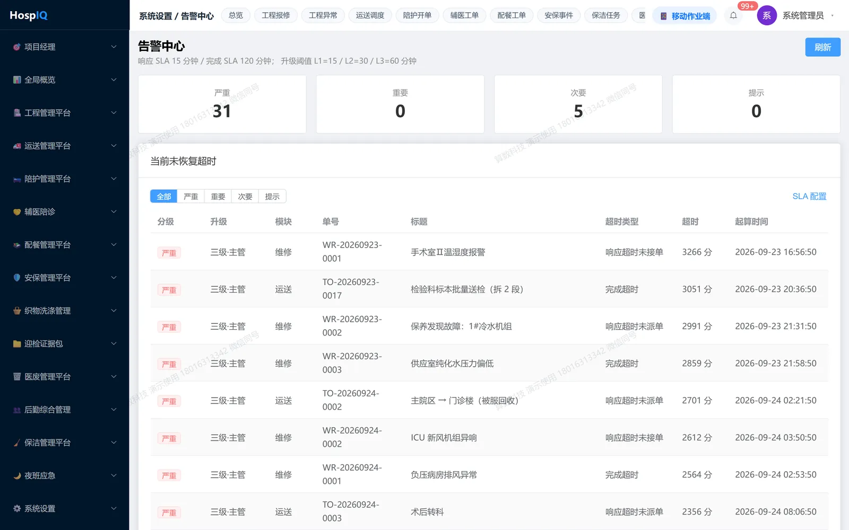Click the 提示 summary card showing 0
This screenshot has width=849, height=530.
coord(756,104)
